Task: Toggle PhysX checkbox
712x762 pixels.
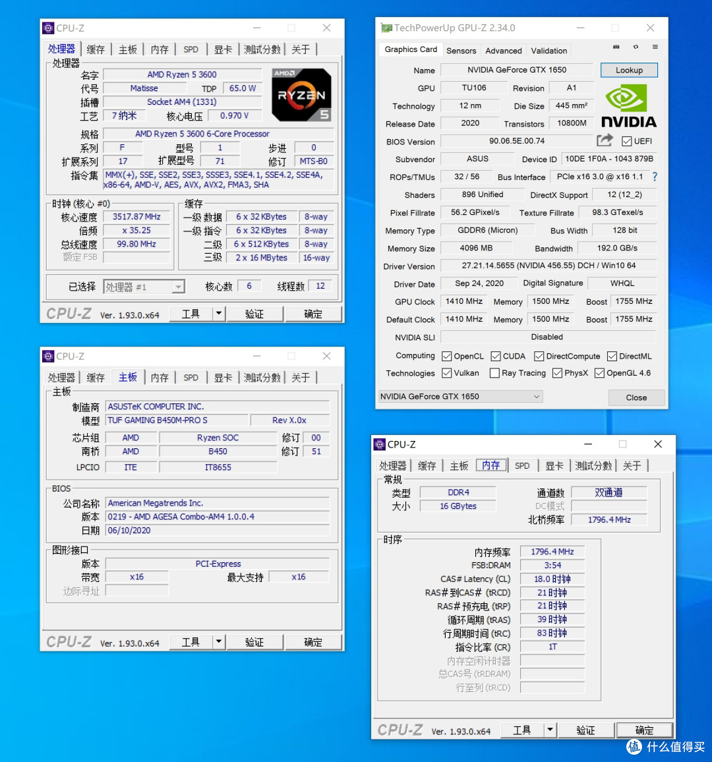Action: point(558,372)
